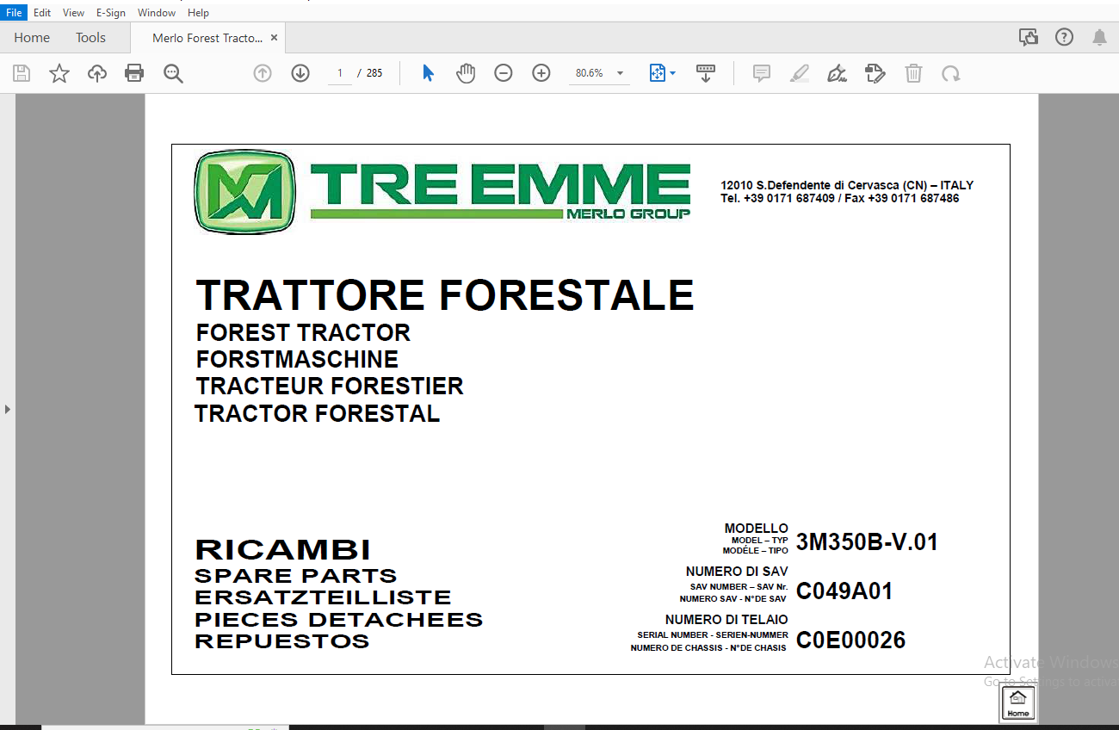1119x730 pixels.
Task: Click the model value 3M350B-V.01
Action: [x=867, y=541]
